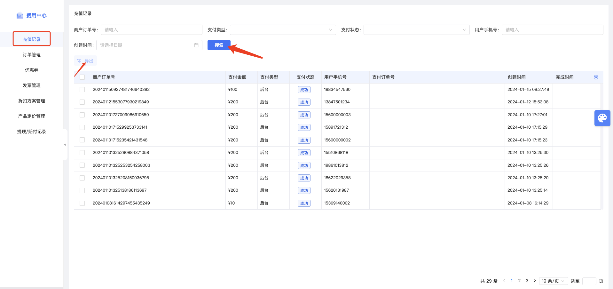Click phone number 19834547560

coord(337,90)
